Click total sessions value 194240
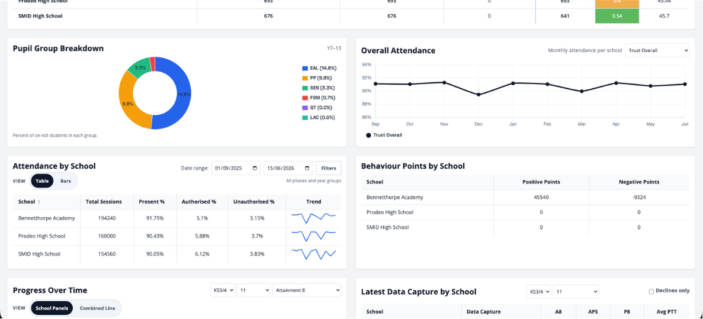This screenshot has height=319, width=703. (x=107, y=218)
